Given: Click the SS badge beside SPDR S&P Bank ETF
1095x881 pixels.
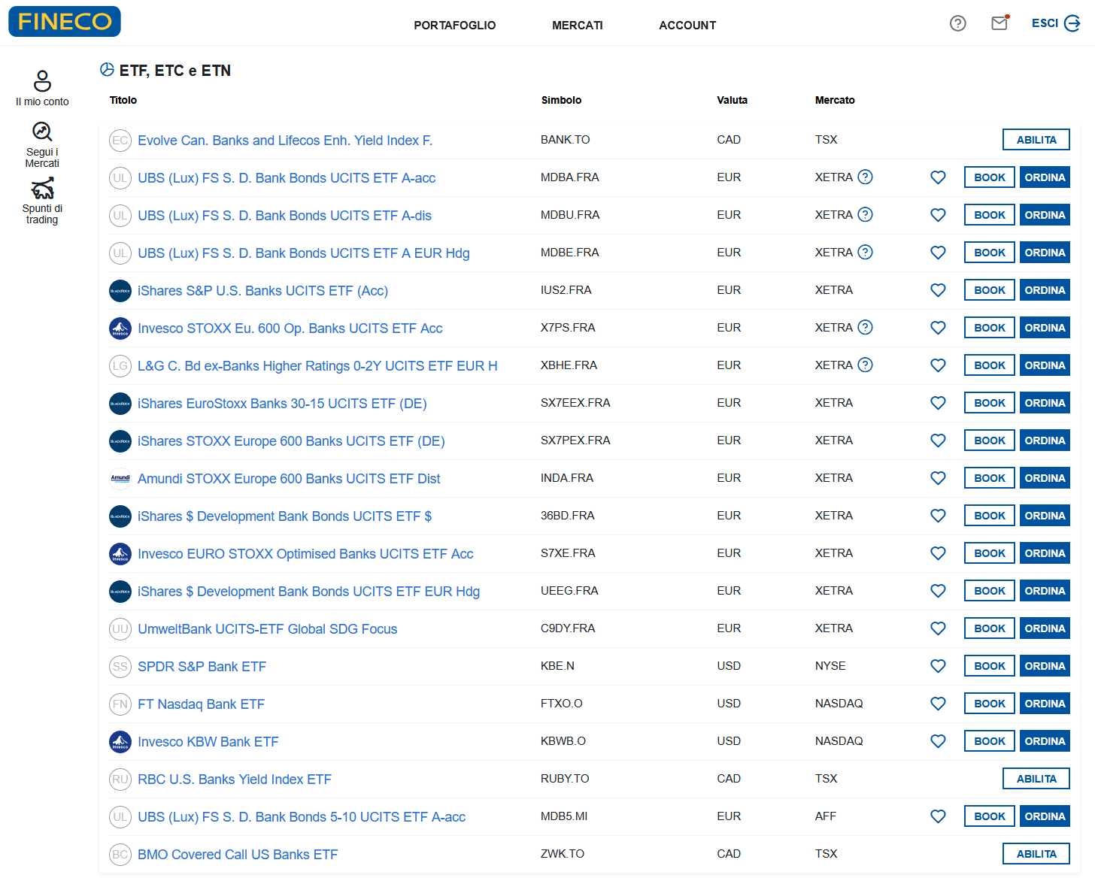Looking at the screenshot, I should coord(120,667).
